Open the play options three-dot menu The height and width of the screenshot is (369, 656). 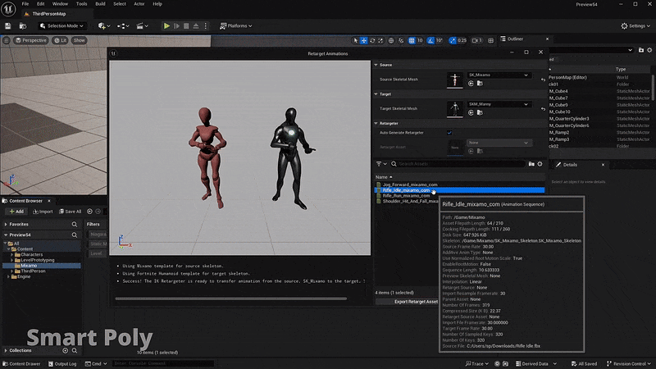click(206, 26)
